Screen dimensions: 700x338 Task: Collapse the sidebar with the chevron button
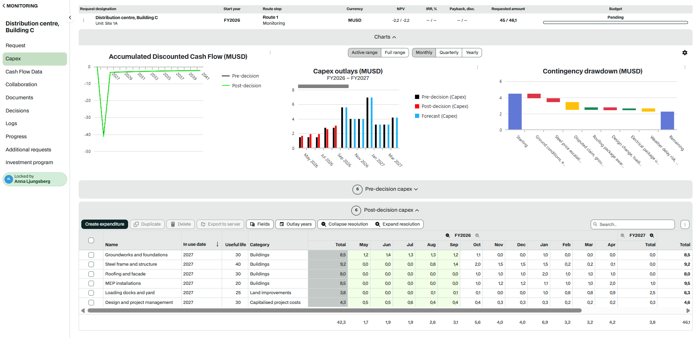point(70,18)
